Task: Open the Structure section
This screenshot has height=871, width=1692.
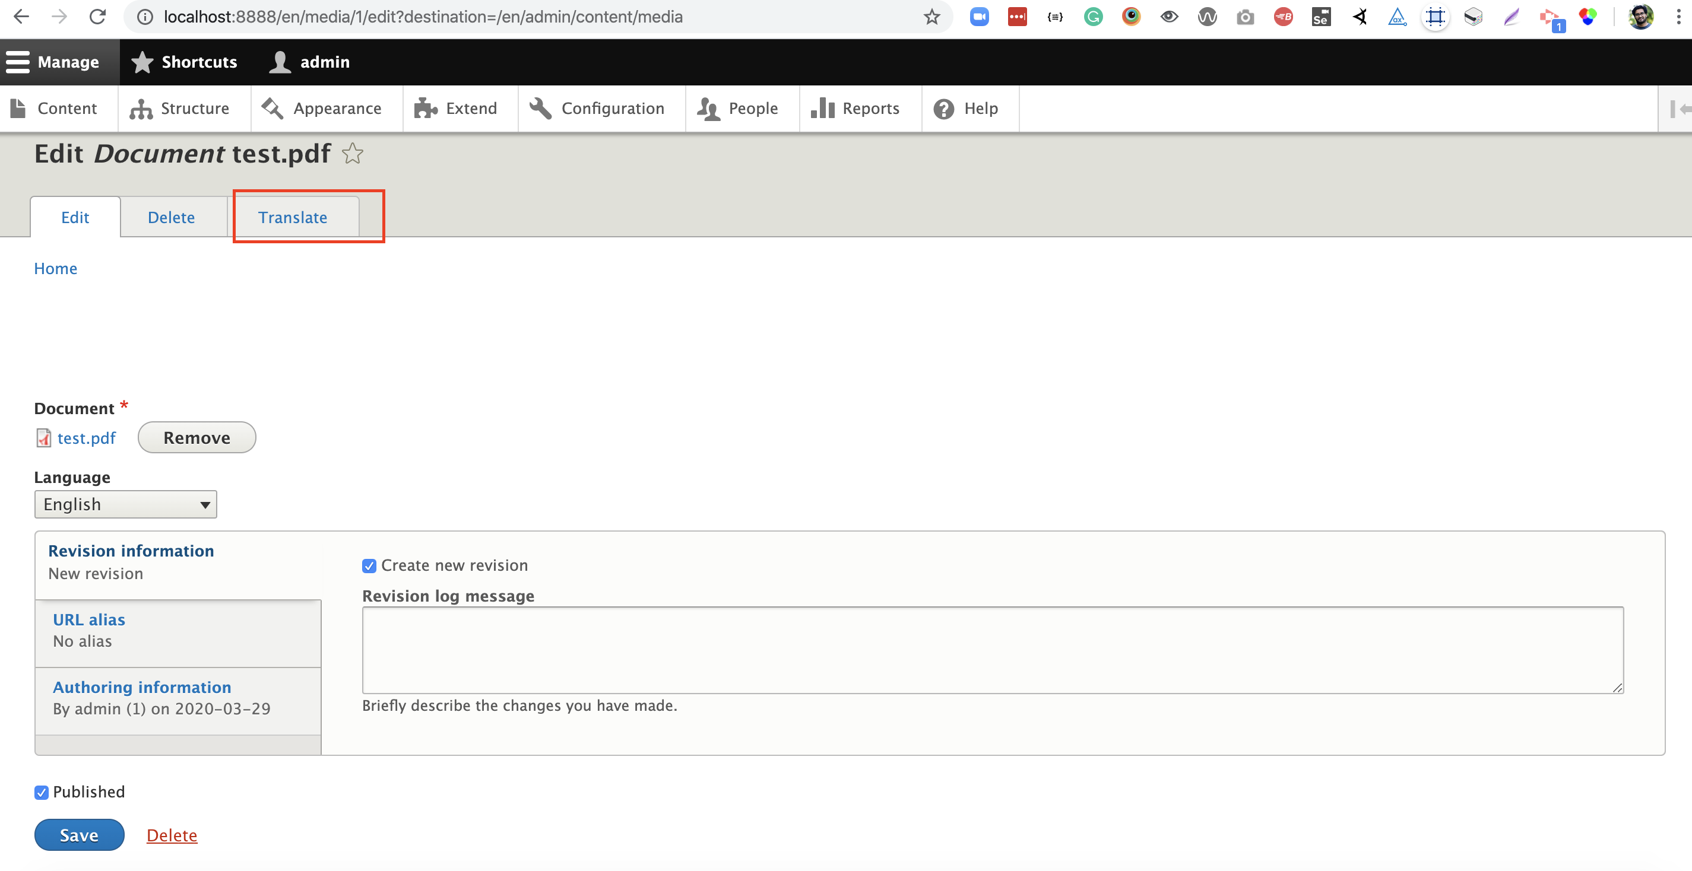Action: tap(182, 109)
